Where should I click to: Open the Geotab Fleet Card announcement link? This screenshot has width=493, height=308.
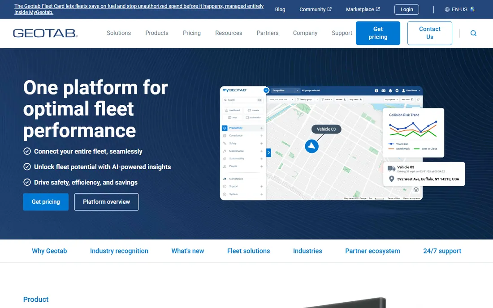(x=139, y=9)
